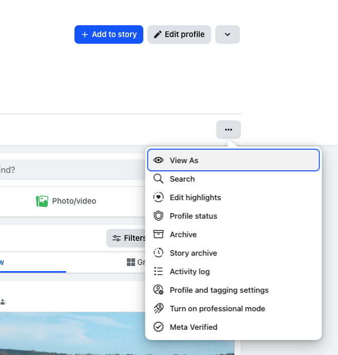Viewport: 338px width, 355px height.
Task: Click the professional mode rocket icon
Action: (159, 309)
